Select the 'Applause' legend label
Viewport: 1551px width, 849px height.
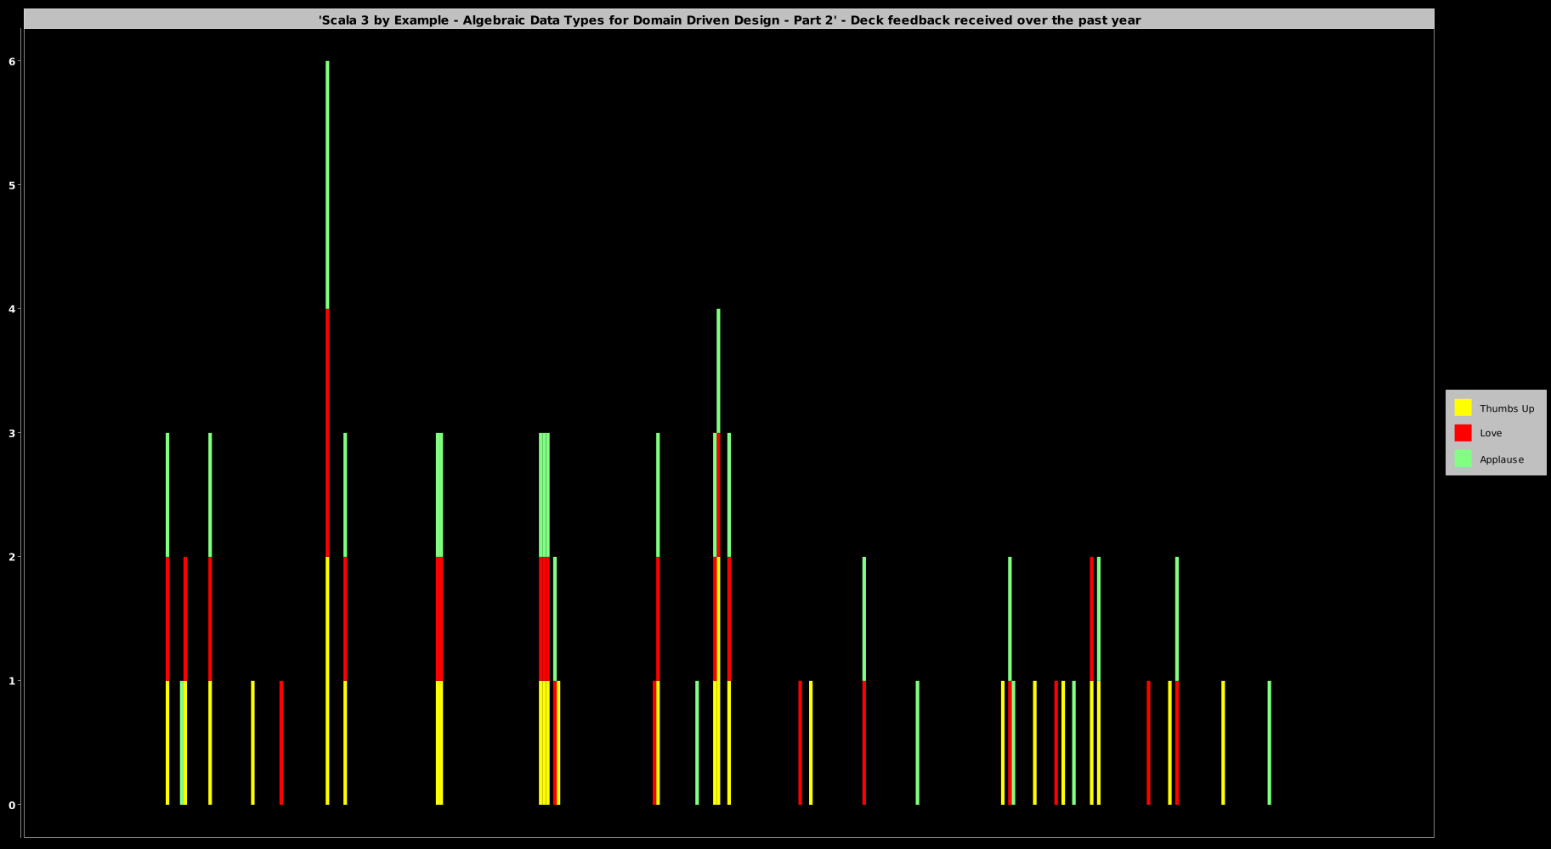tap(1502, 459)
